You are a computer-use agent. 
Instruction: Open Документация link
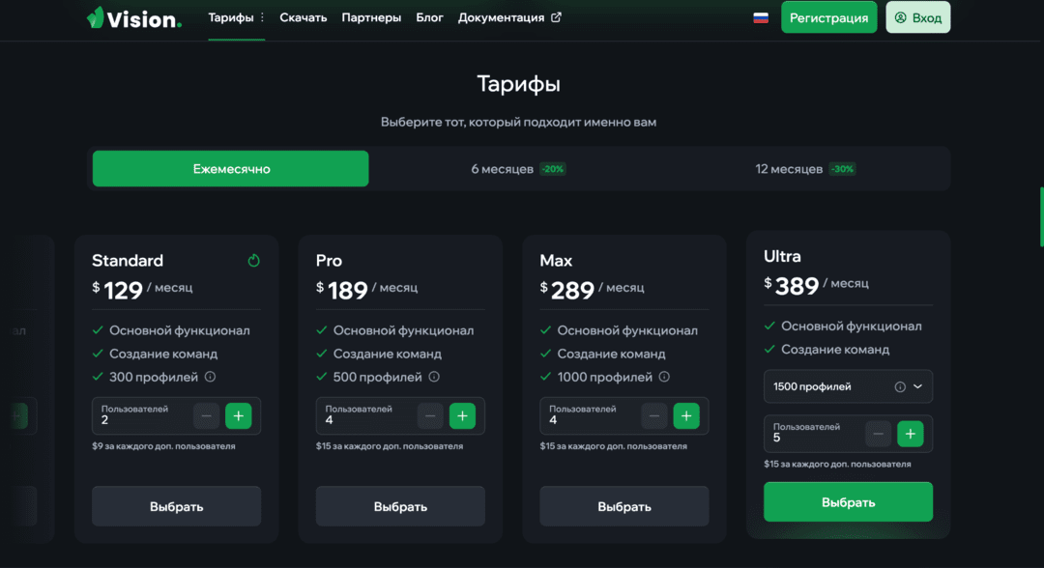501,17
